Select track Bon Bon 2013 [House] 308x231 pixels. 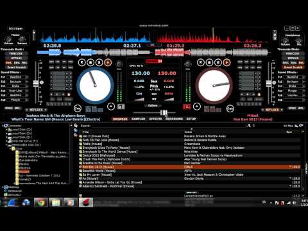point(190,167)
